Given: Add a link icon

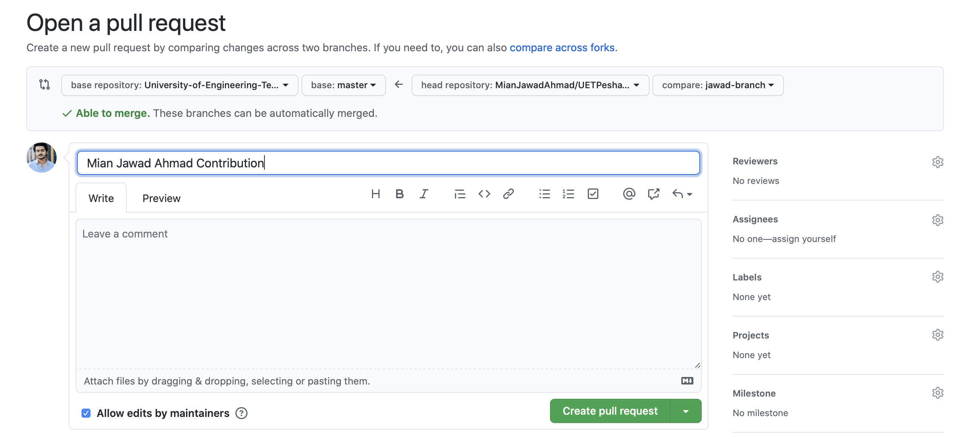Looking at the screenshot, I should pos(508,194).
